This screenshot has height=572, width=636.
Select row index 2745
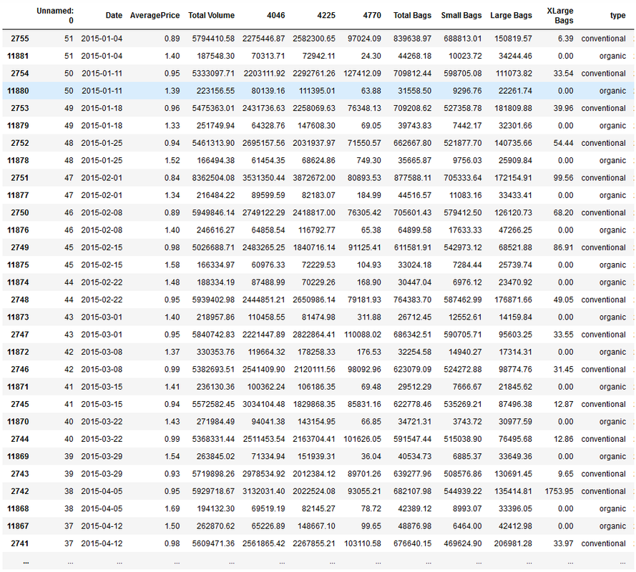point(20,405)
